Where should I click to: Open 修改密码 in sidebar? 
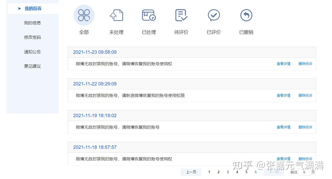[32, 37]
